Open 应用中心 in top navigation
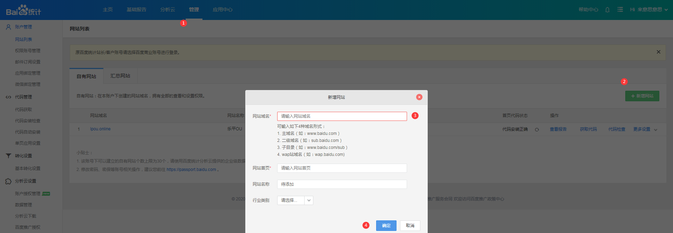 point(222,9)
